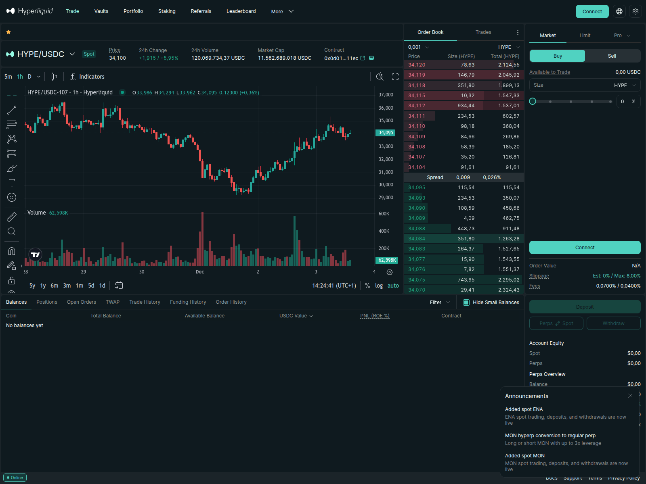Open the Indicators menu
Screen dimensions: 646x484
coord(87,77)
